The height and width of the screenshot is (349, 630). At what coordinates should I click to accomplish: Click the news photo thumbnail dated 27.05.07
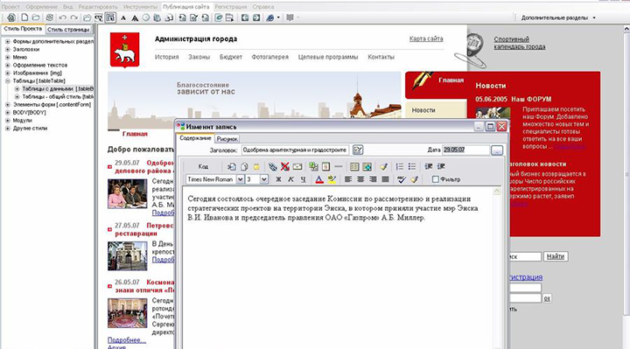click(128, 255)
